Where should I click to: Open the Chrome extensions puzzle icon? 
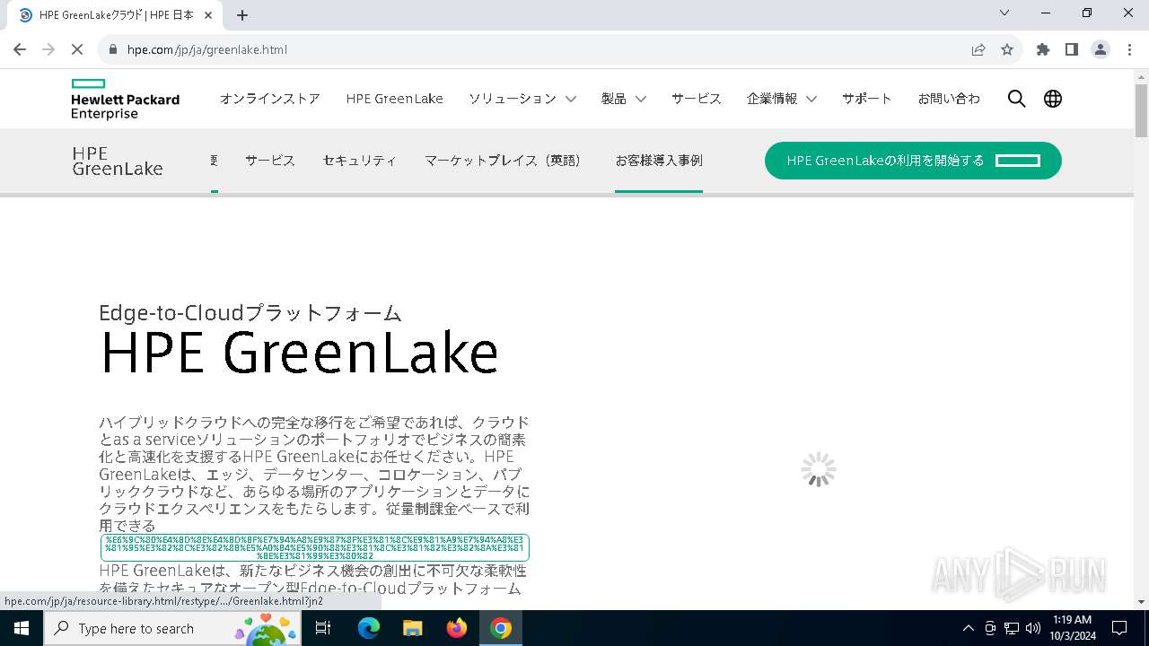point(1043,49)
